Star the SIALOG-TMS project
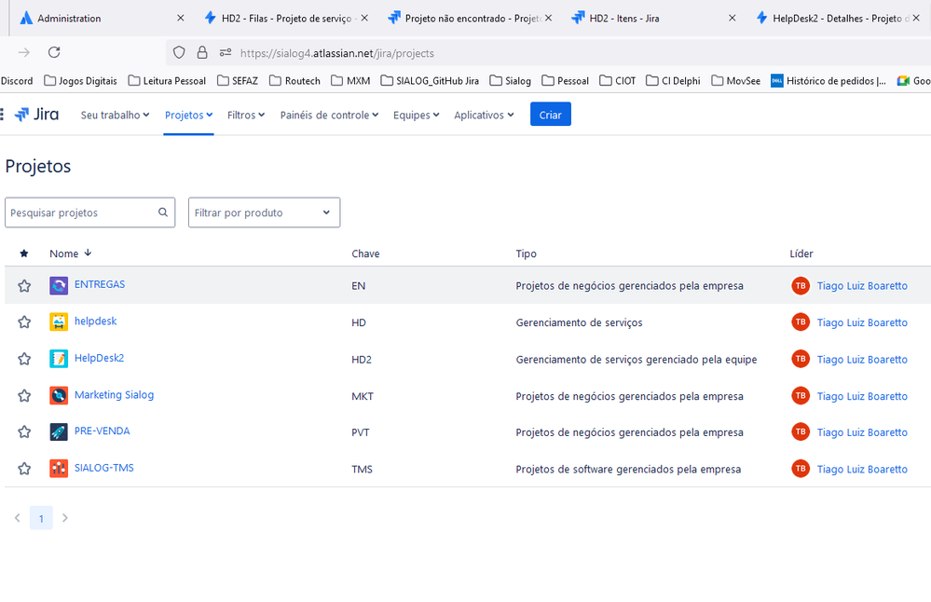This screenshot has height=602, width=931. [x=24, y=469]
